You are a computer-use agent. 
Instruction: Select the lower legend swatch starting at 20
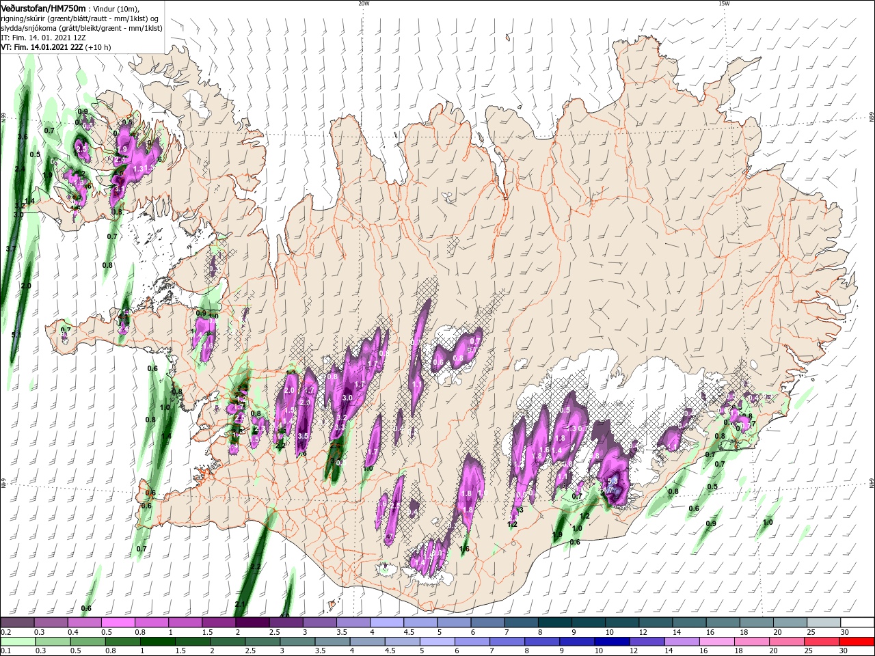[x=786, y=642]
